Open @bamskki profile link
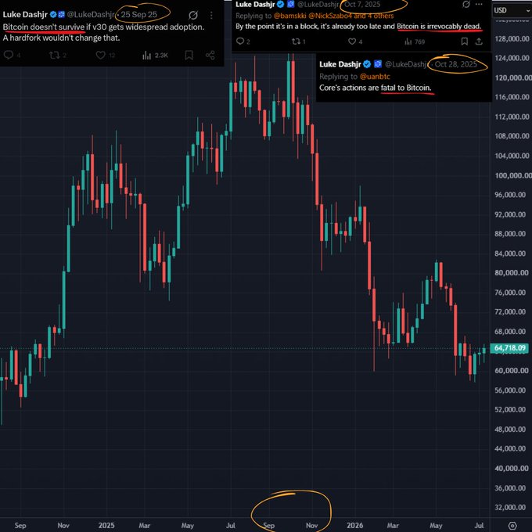 [289, 16]
